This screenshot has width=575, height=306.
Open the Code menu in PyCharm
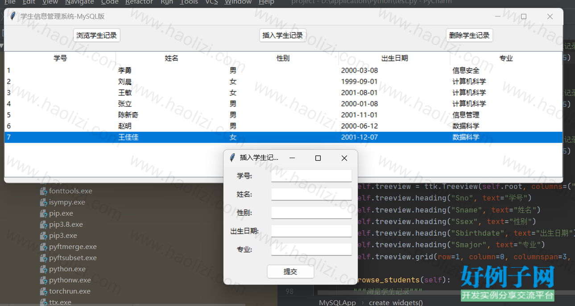(110, 2)
